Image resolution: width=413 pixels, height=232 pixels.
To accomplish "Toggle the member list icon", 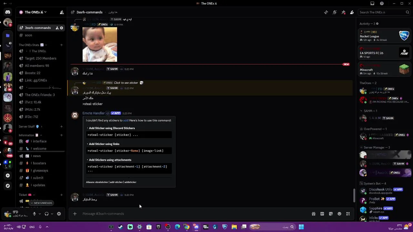I will [x=352, y=12].
